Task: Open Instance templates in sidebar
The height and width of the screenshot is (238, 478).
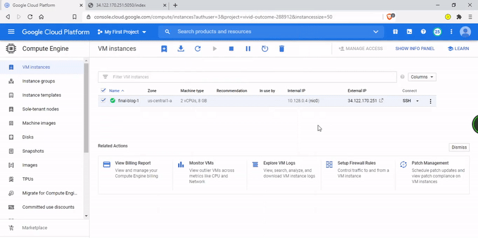Action: [42, 95]
